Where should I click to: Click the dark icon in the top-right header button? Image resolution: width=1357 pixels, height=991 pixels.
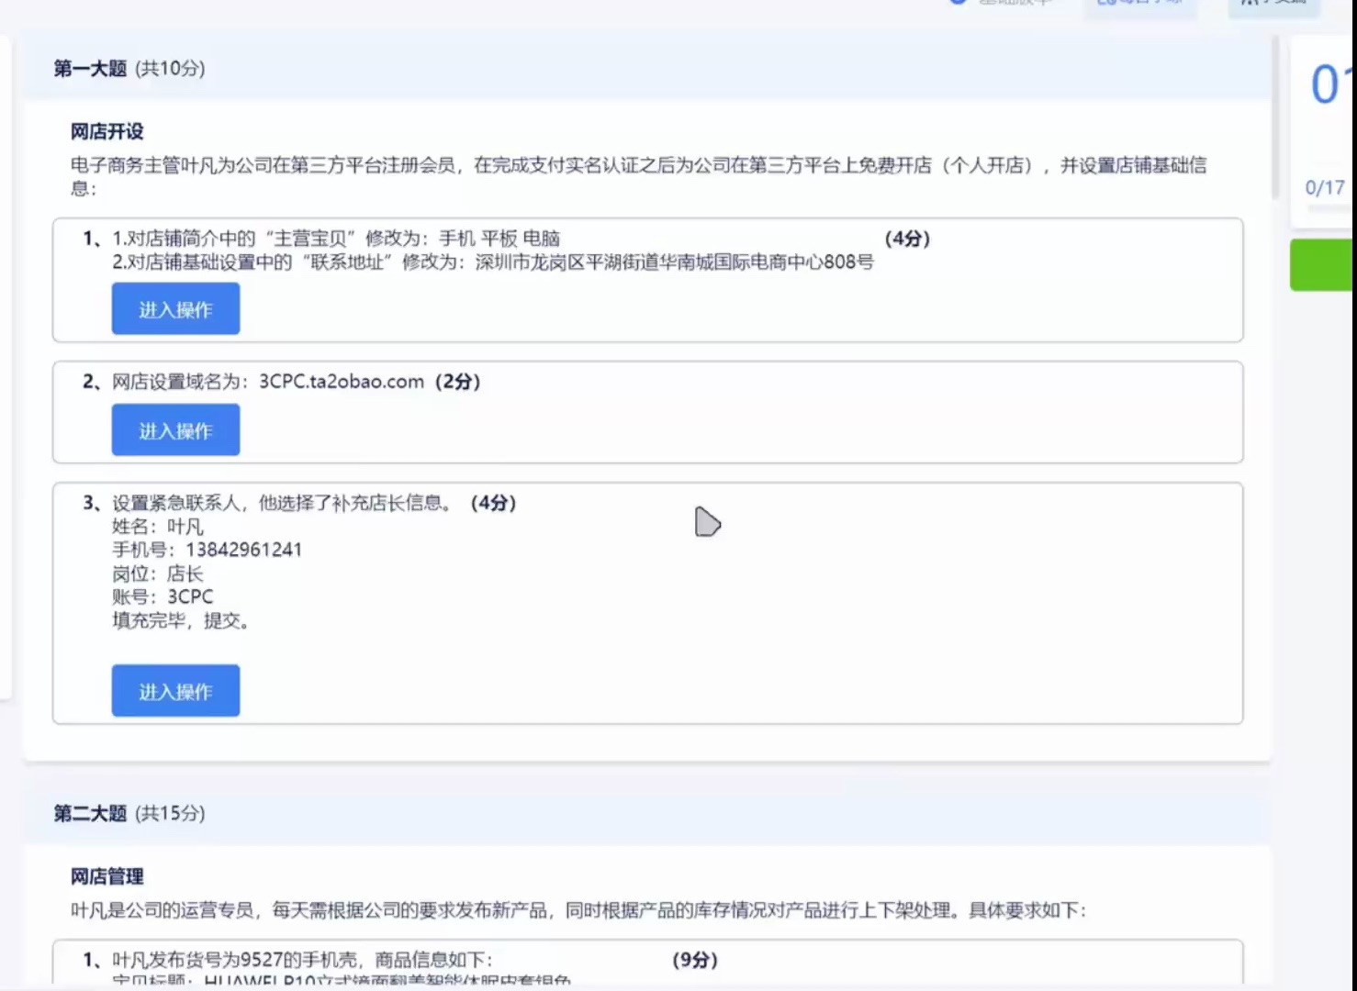pos(1249,3)
